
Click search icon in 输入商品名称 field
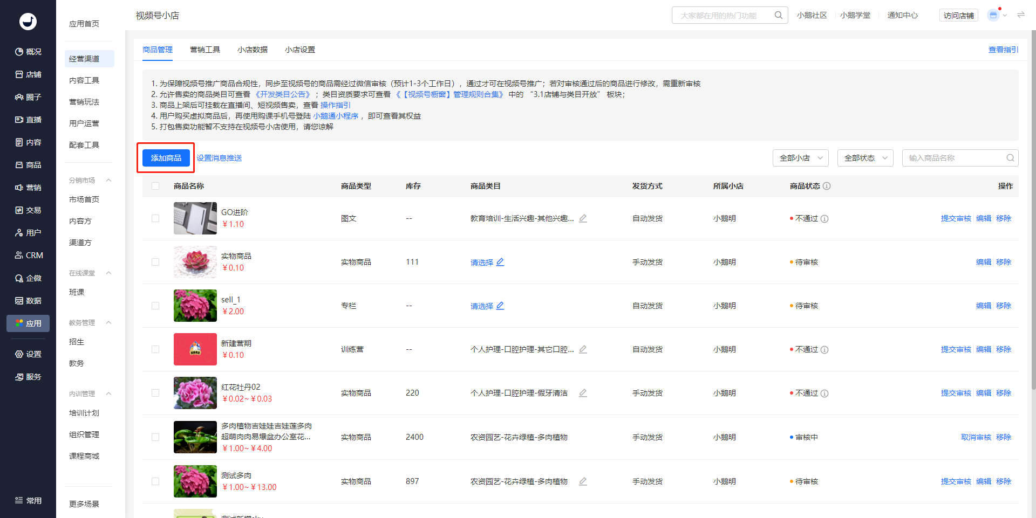point(1011,158)
